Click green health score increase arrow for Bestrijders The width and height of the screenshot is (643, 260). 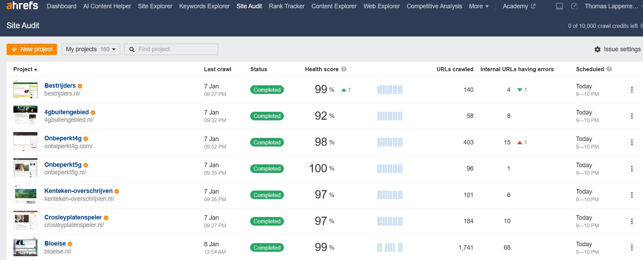pyautogui.click(x=344, y=90)
